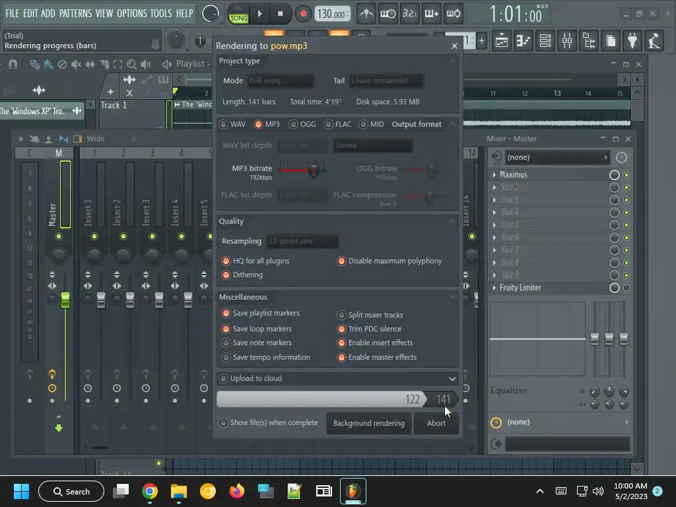Open the EDIT menu
This screenshot has width=676, height=507.
(x=30, y=13)
